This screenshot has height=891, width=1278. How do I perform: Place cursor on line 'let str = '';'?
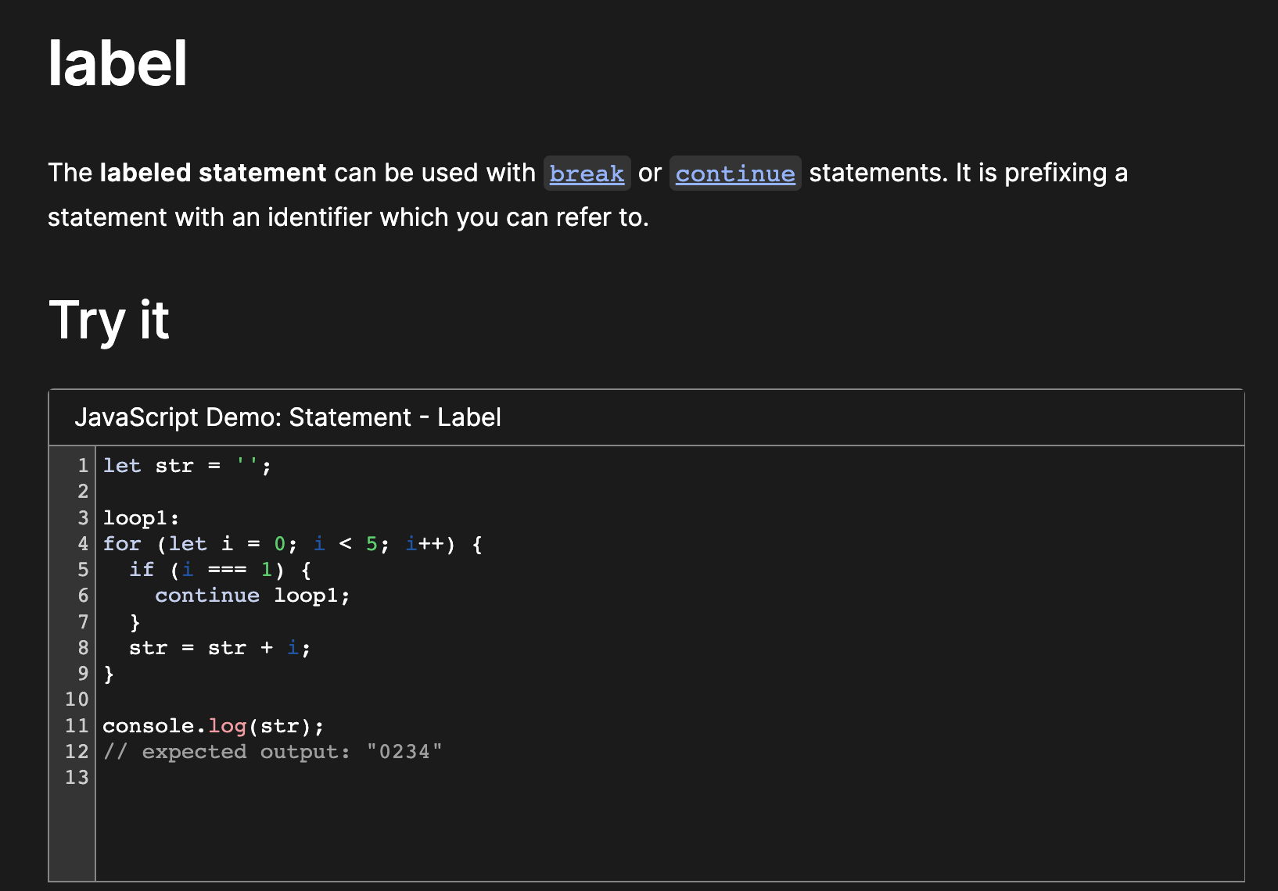pyautogui.click(x=187, y=466)
